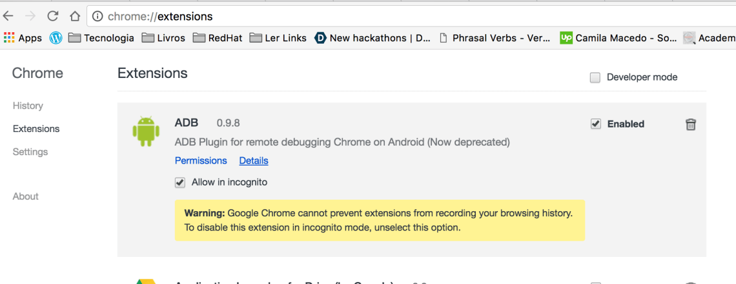Click the ADB Permissions link
This screenshot has width=736, height=284.
(x=201, y=160)
